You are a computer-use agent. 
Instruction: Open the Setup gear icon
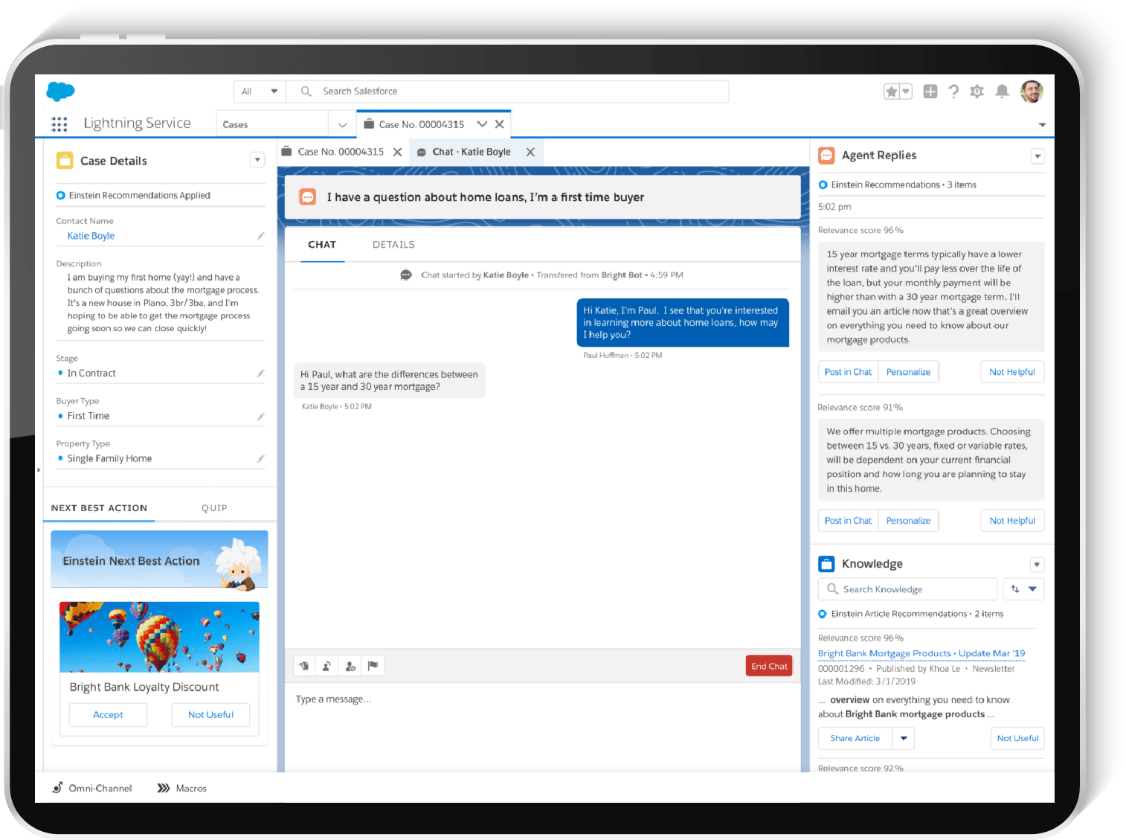coord(977,92)
